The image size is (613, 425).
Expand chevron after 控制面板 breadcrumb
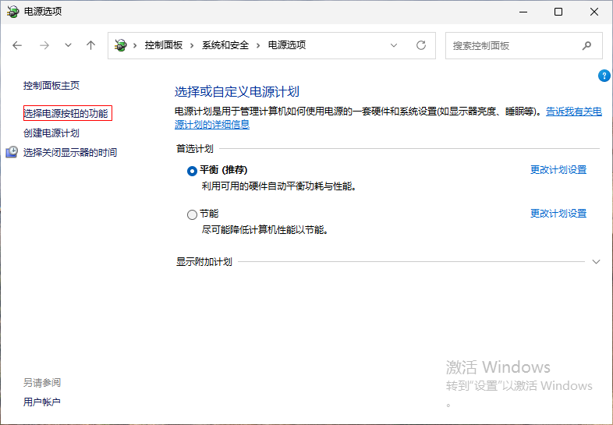[x=192, y=46]
